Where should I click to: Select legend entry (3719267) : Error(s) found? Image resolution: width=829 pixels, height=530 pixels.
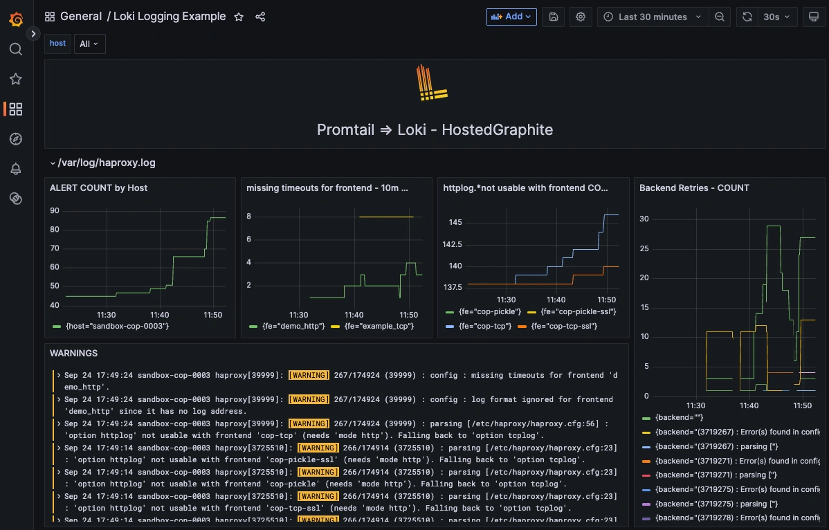point(738,432)
